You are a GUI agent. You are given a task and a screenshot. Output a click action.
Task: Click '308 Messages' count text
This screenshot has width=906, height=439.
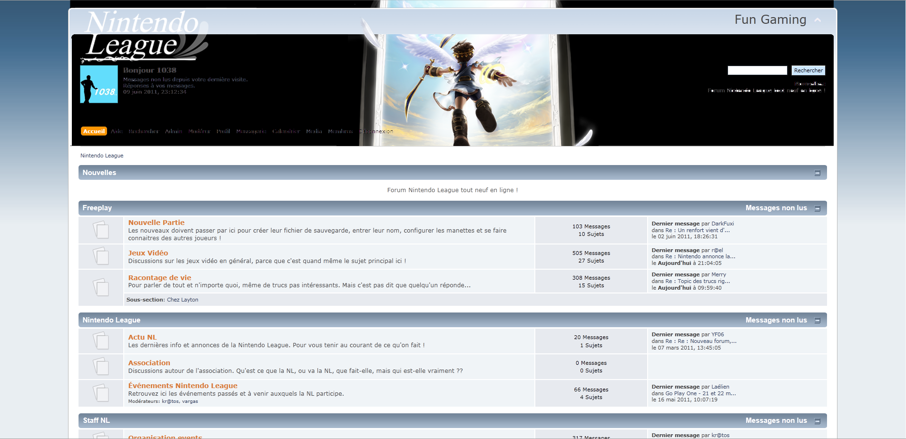[591, 278]
